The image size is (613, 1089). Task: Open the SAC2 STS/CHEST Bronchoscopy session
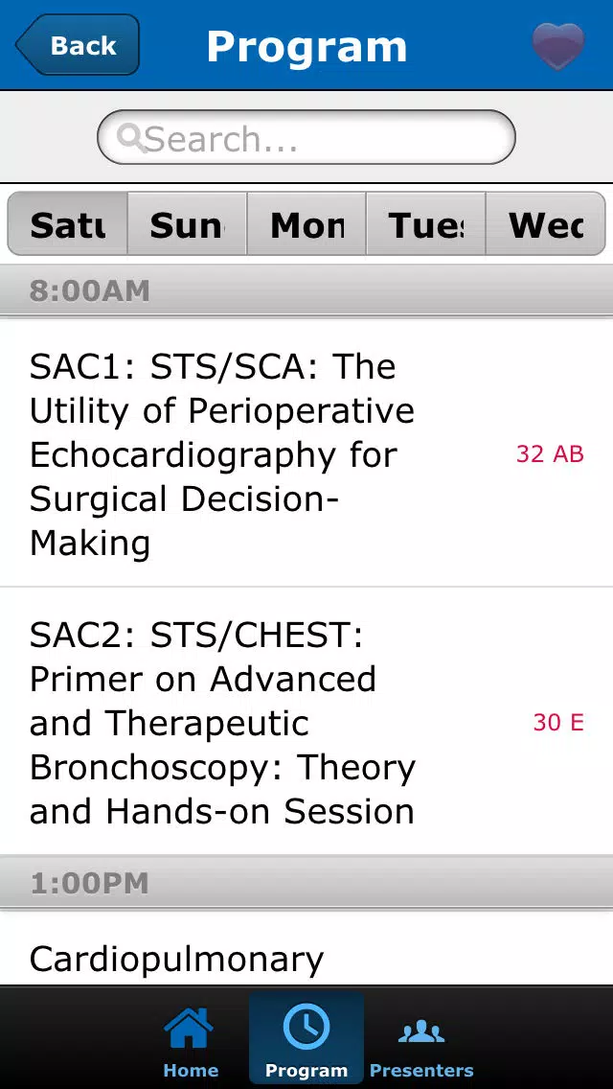click(306, 722)
